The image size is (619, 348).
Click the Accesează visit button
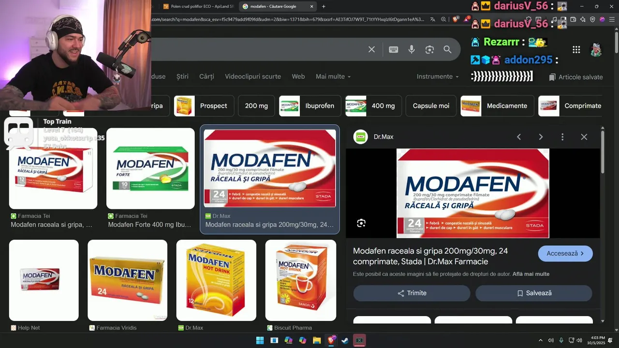(565, 253)
